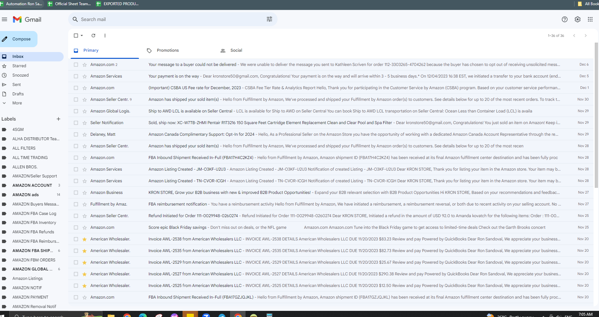Screen dimensions: 599x317
Task: Refresh the inbox
Action: pyautogui.click(x=93, y=36)
